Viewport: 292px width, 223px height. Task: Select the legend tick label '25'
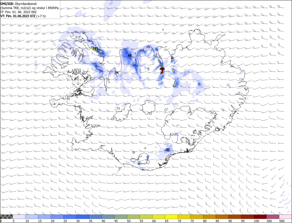(65, 221)
